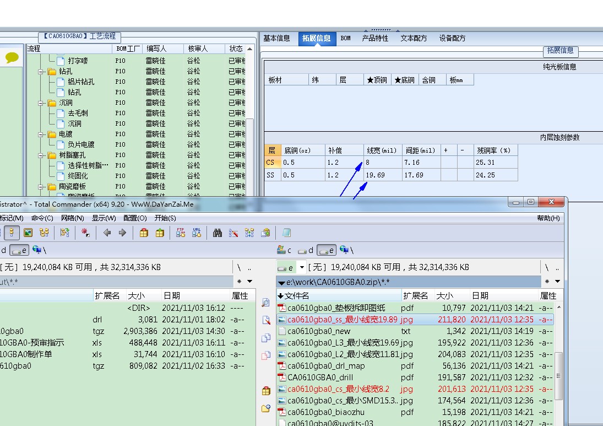The width and height of the screenshot is (603, 426).
Task: Click the yellow speech bubble icon in process window
Action: pos(12,58)
